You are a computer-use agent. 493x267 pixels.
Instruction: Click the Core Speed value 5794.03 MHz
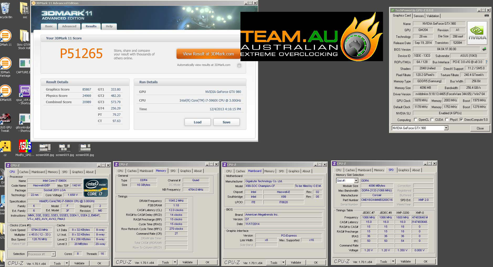tap(40, 230)
